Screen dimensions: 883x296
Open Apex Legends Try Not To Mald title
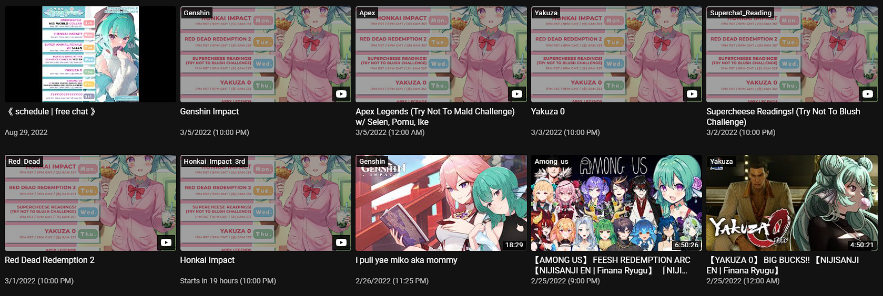click(x=435, y=117)
